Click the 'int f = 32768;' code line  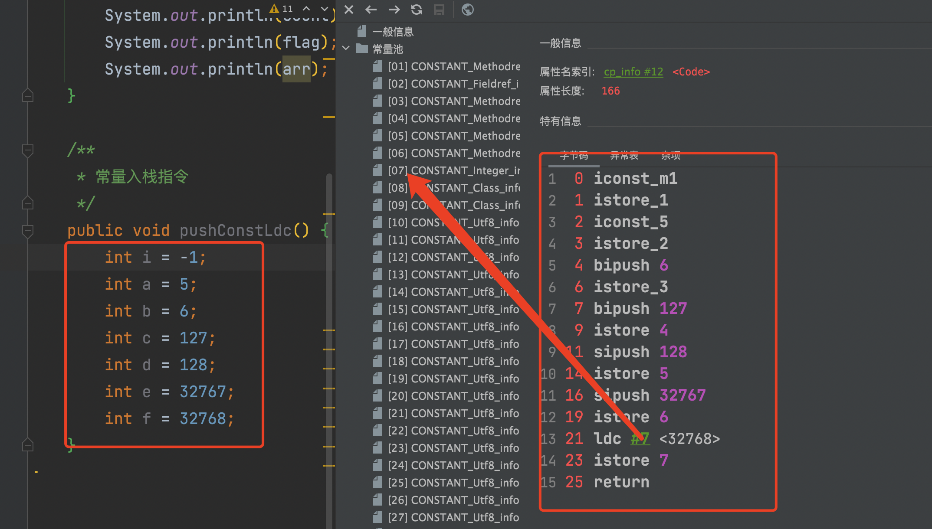click(x=169, y=418)
